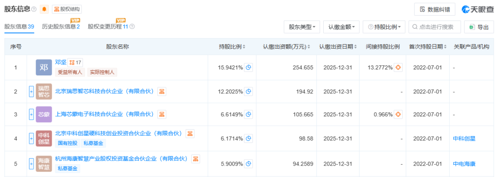Expand row of 杭州海康智慧产业股权投资基金
Viewport: 498px width, 177px height.
[31, 164]
